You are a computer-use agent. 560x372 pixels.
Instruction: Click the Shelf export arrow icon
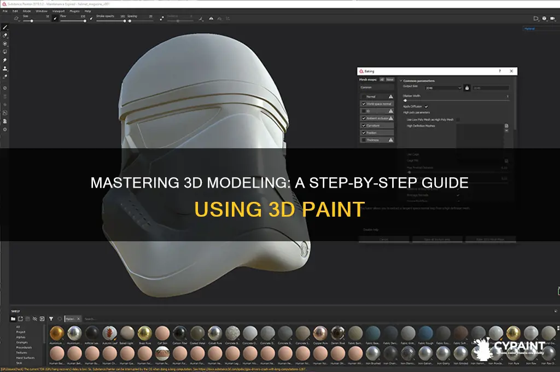[42, 319]
